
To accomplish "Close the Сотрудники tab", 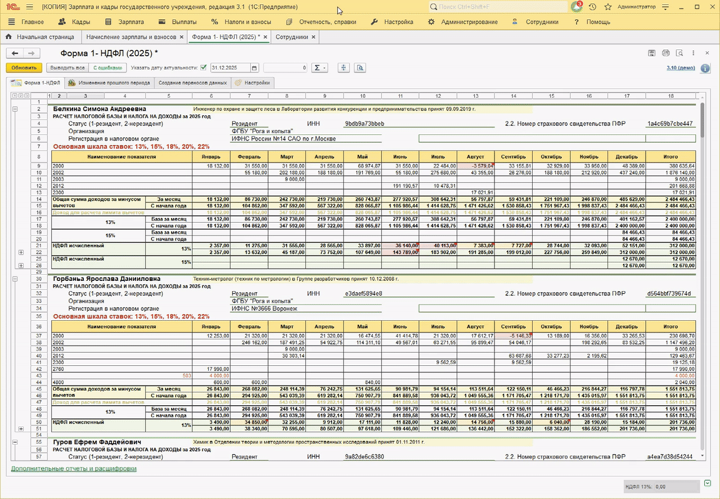I will click(313, 37).
